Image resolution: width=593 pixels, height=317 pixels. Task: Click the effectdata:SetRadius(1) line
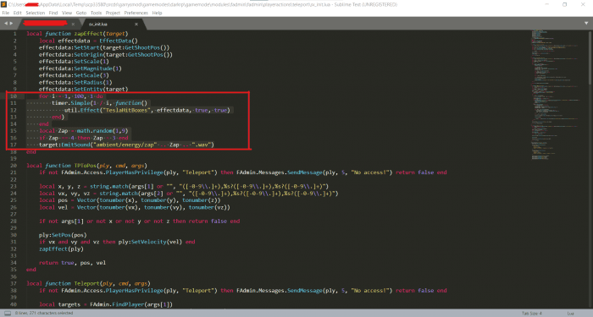pos(75,82)
